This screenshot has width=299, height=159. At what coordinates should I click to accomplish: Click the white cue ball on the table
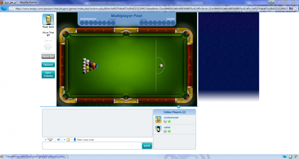[x=161, y=66]
